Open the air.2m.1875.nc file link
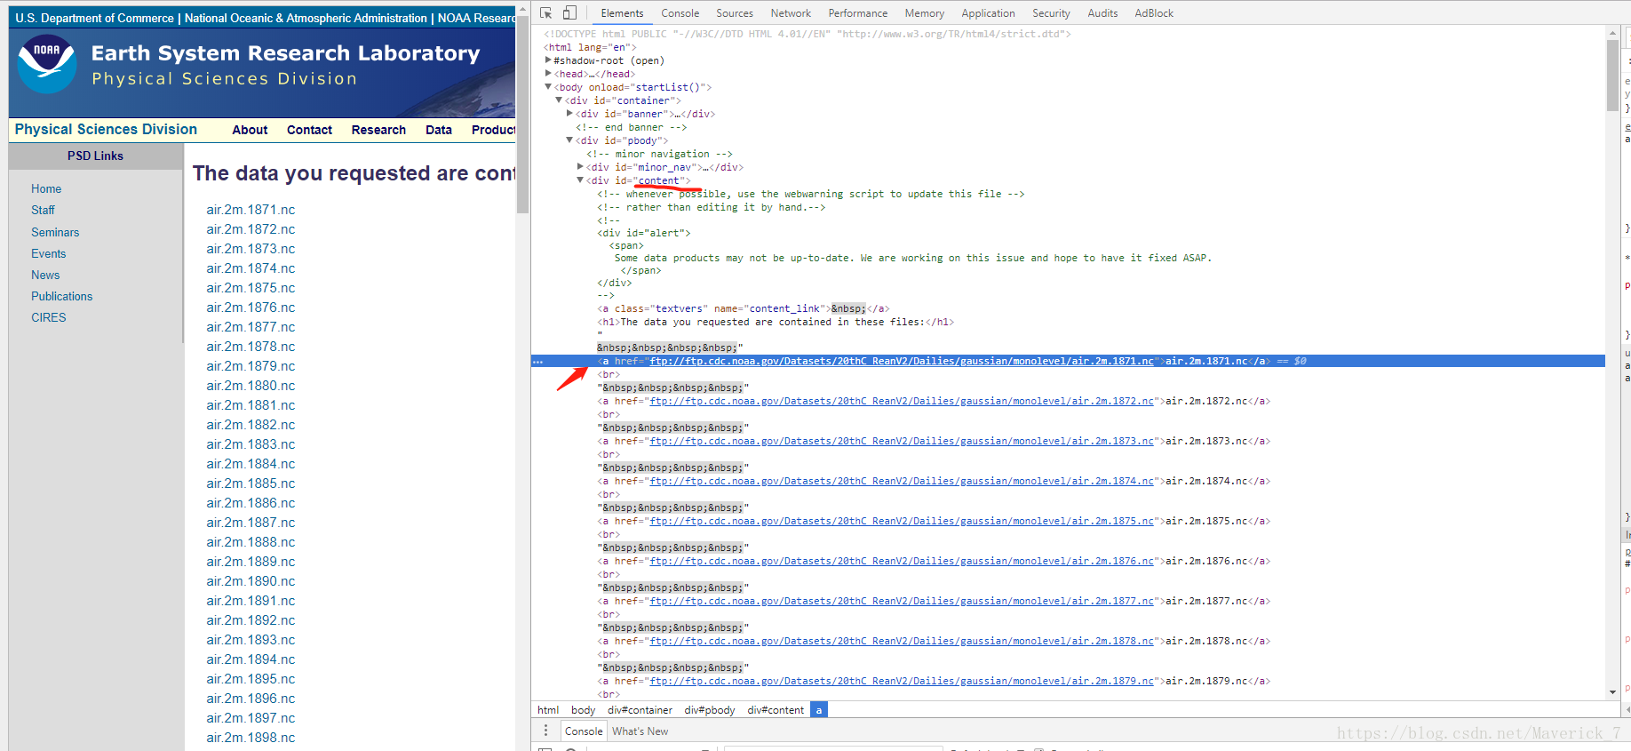The height and width of the screenshot is (751, 1631). [x=251, y=288]
